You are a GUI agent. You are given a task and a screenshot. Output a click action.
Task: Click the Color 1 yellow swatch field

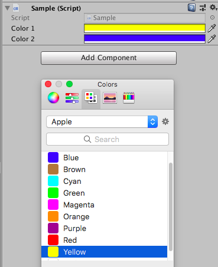click(145, 28)
